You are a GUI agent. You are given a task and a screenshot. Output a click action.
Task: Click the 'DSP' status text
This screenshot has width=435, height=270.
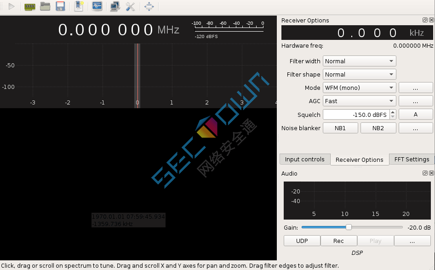coord(357,253)
